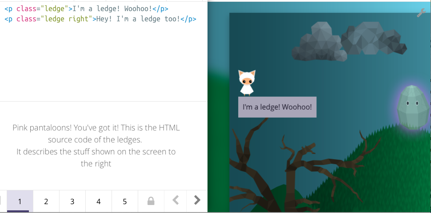
Task: Open level tab 3
Action: tap(72, 201)
